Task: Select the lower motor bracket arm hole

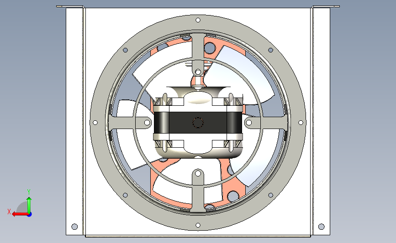Action: pyautogui.click(x=198, y=173)
